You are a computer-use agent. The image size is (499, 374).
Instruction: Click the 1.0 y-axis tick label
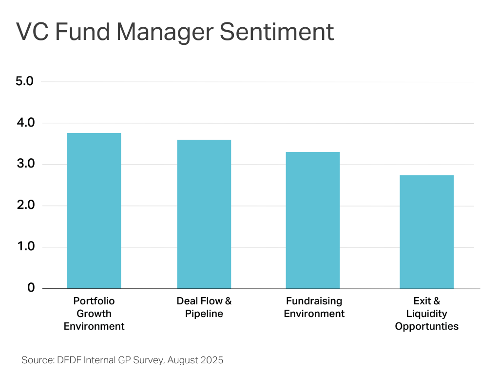tap(24, 247)
